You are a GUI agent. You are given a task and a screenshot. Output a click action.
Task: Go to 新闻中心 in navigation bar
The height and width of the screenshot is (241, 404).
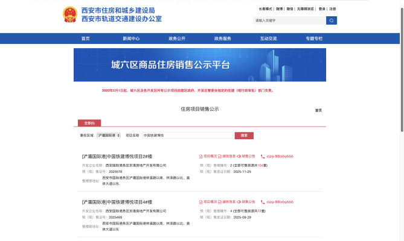coord(131,39)
